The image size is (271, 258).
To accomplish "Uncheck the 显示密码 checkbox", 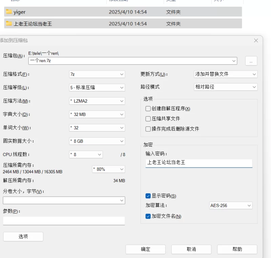I will (x=148, y=196).
